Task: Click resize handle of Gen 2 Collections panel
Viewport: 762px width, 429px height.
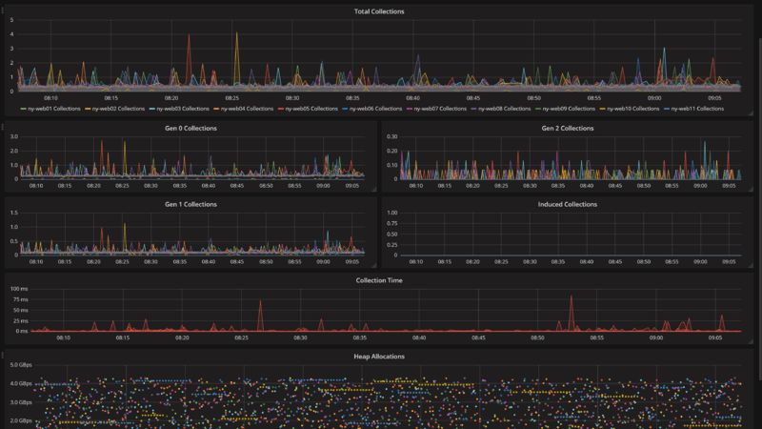Action: pyautogui.click(x=751, y=189)
